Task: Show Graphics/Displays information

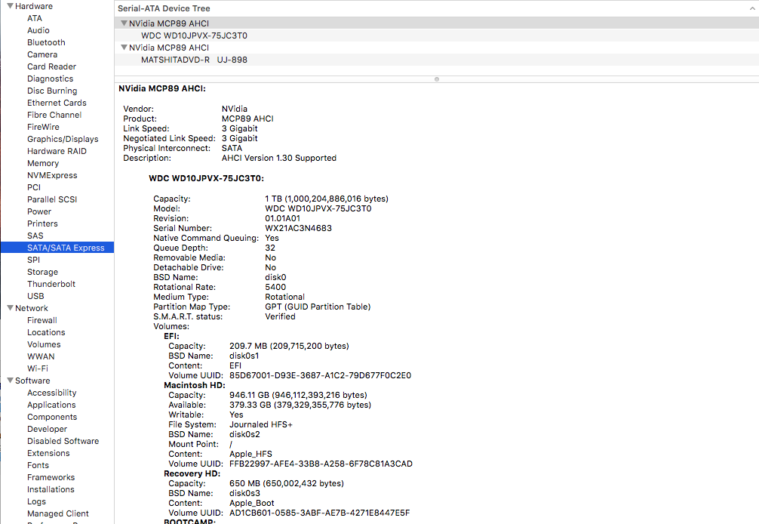Action: [x=63, y=139]
